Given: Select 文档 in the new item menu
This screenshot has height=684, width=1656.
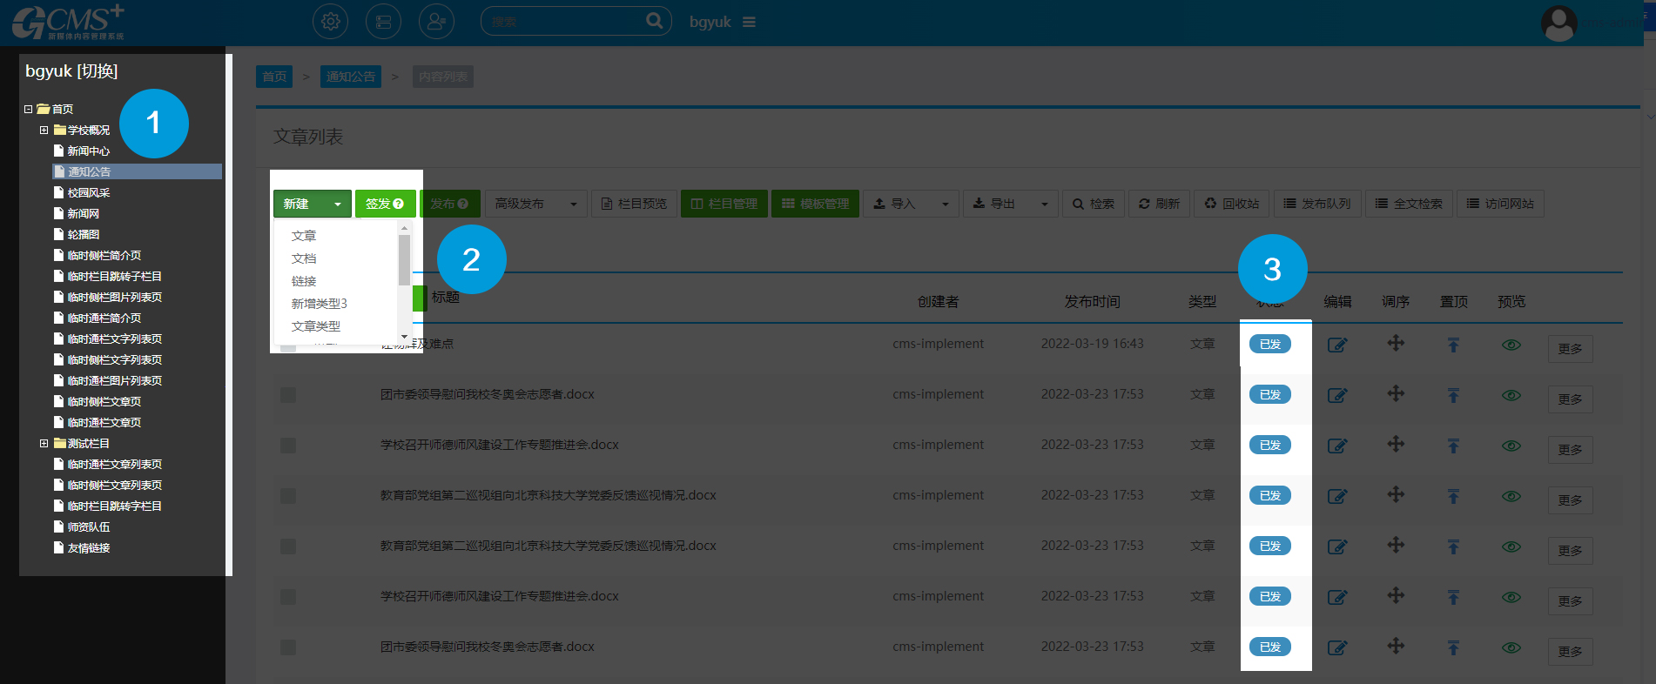Looking at the screenshot, I should tap(304, 258).
